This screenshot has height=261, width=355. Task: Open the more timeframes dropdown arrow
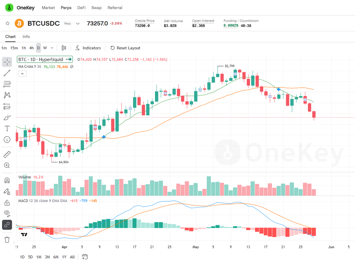(52, 48)
